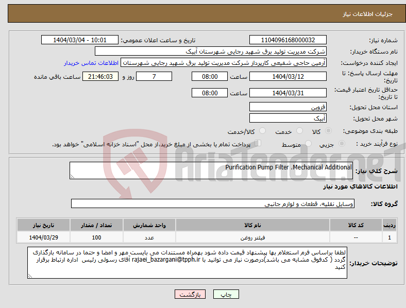Select the متوسط purchase type radio
This screenshot has height=308, width=406.
[308, 143]
